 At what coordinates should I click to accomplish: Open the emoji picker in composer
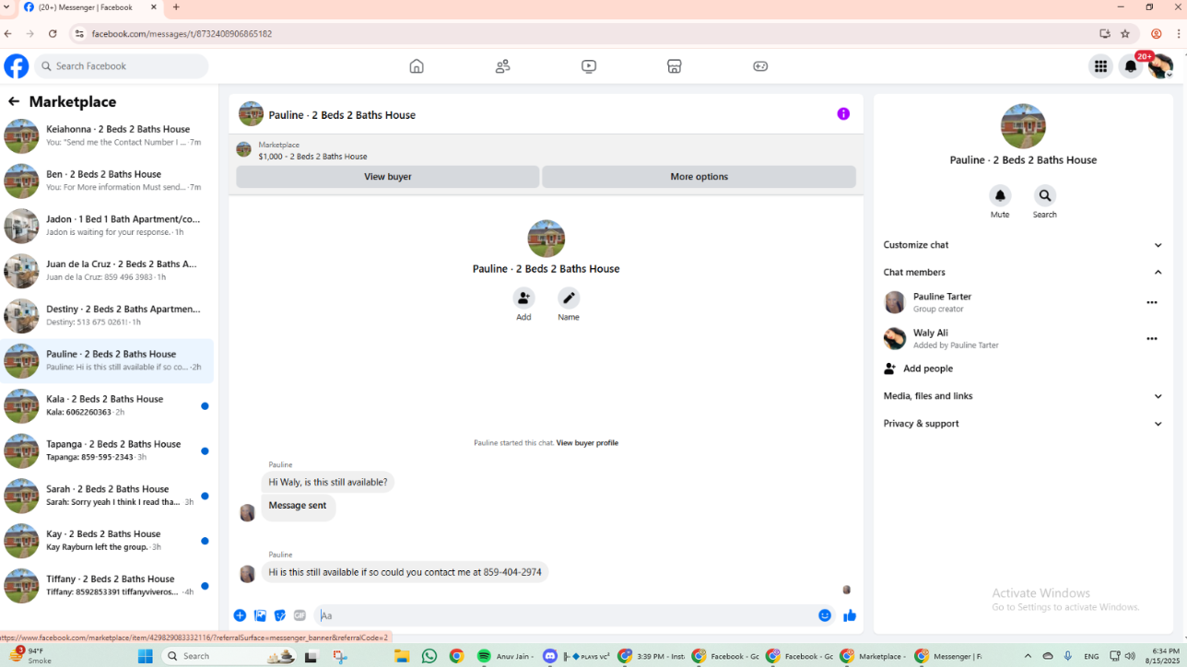click(x=825, y=615)
